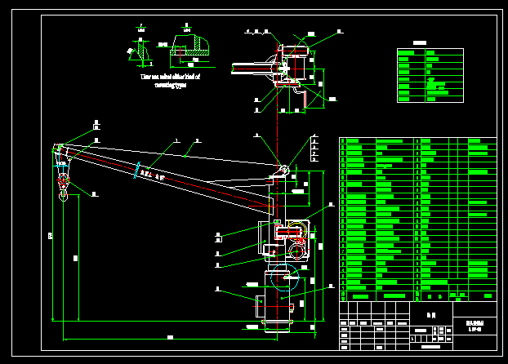
Task: Select the small hatched section detail at top-left
Action: click(142, 51)
